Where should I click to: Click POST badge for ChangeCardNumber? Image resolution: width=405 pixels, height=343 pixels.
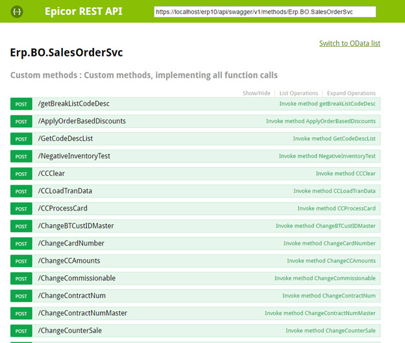tap(21, 244)
